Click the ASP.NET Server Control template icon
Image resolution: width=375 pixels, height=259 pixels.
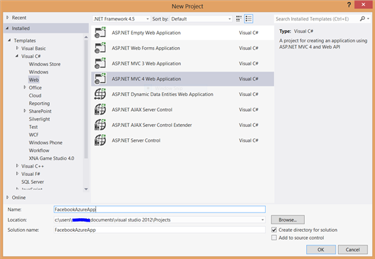point(100,140)
